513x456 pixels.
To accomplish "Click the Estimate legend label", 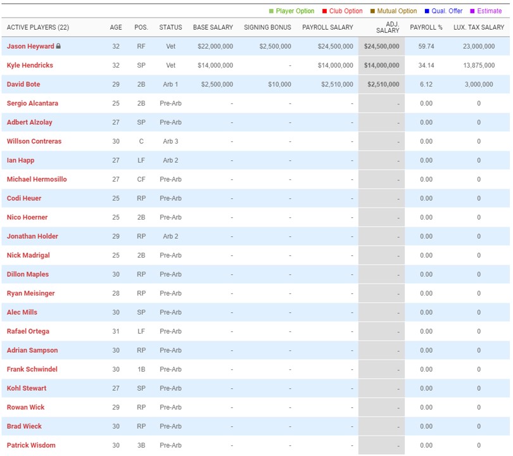I will [x=490, y=11].
